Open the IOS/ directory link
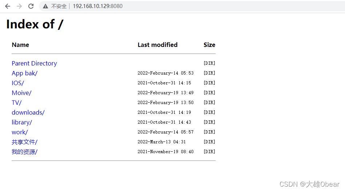Screen dimensions: 345x191 click(18, 83)
